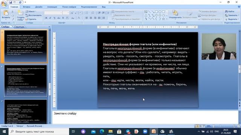Toggle italic К formatting
241x135 pixels.
pyautogui.click(x=50, y=18)
